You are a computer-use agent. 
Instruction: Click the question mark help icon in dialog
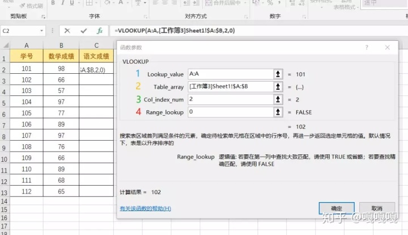click(x=367, y=47)
